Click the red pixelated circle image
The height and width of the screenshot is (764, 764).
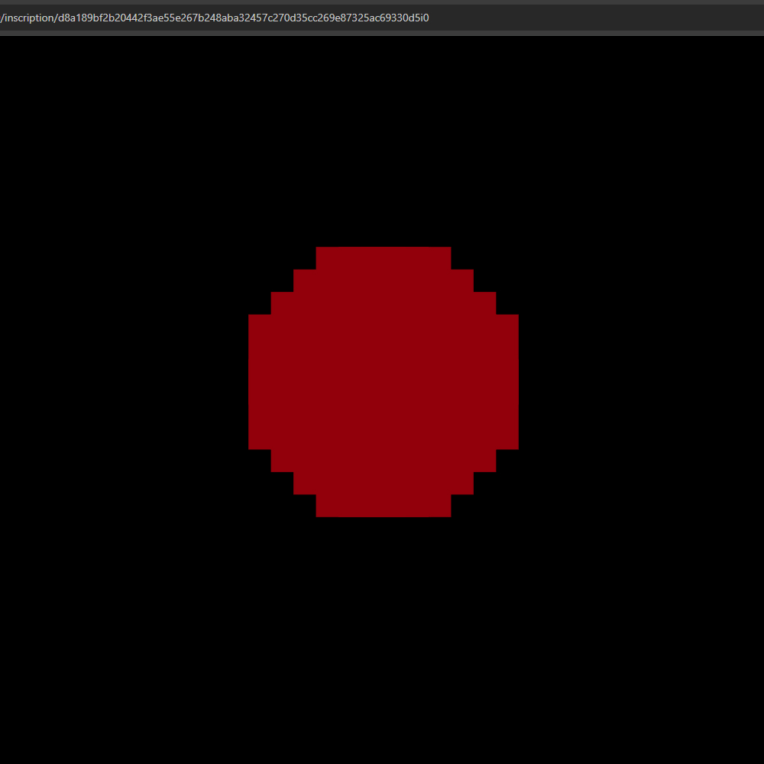click(x=384, y=382)
